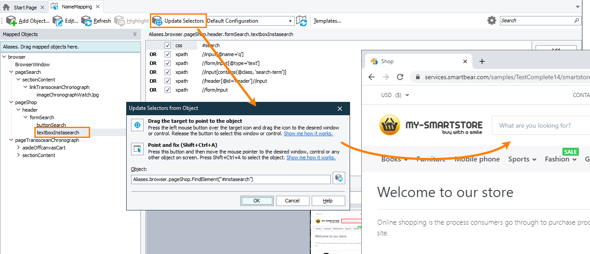The width and height of the screenshot is (590, 254).
Task: Open the Templates menu item
Action: 327,21
